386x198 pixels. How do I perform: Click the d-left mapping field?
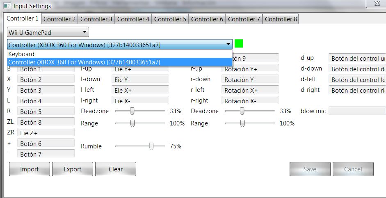[x=357, y=80]
